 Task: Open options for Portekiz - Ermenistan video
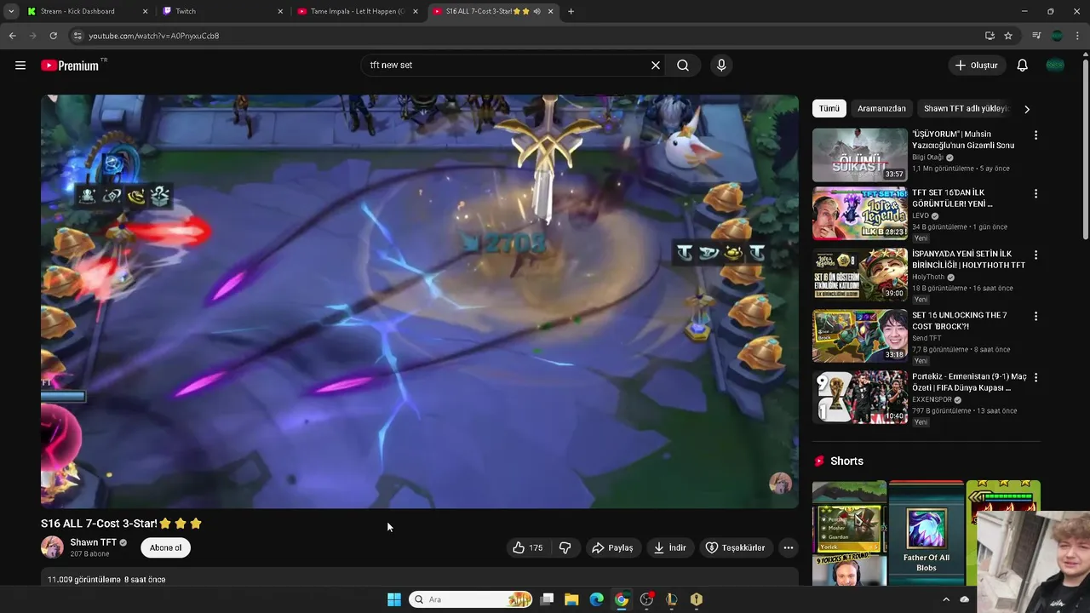point(1035,377)
